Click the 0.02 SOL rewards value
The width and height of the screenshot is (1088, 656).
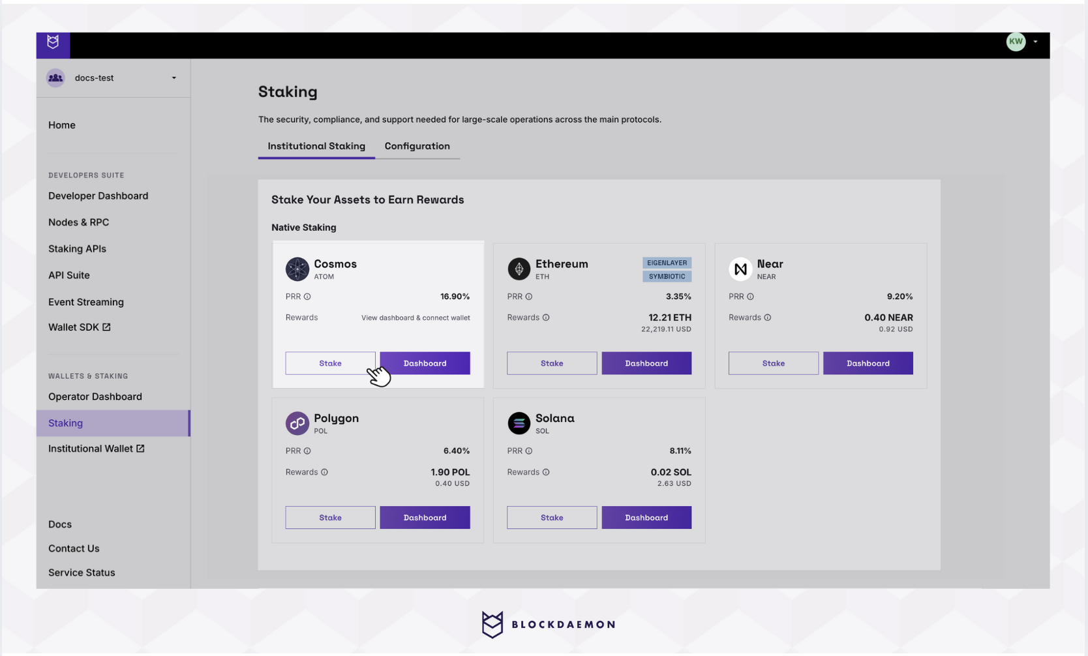pyautogui.click(x=671, y=472)
